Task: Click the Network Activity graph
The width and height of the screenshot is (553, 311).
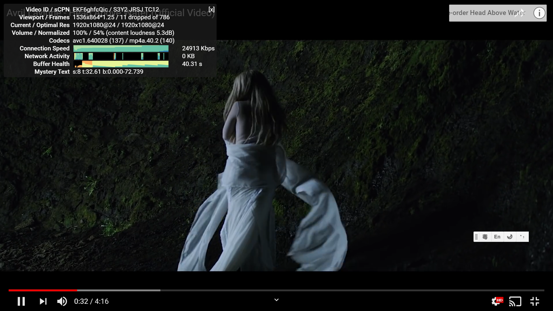Action: coord(121,56)
